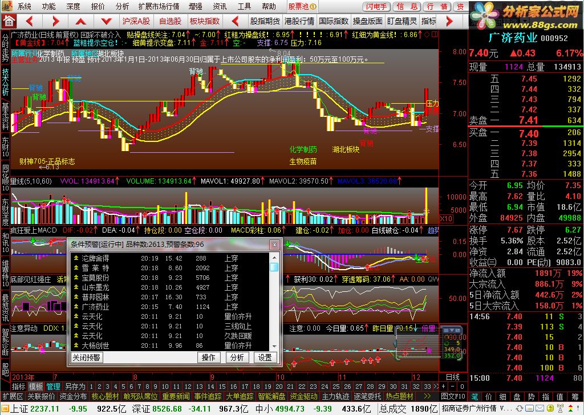The width and height of the screenshot is (584, 415).
Task: Click 关闭预警 button
Action: (87, 357)
